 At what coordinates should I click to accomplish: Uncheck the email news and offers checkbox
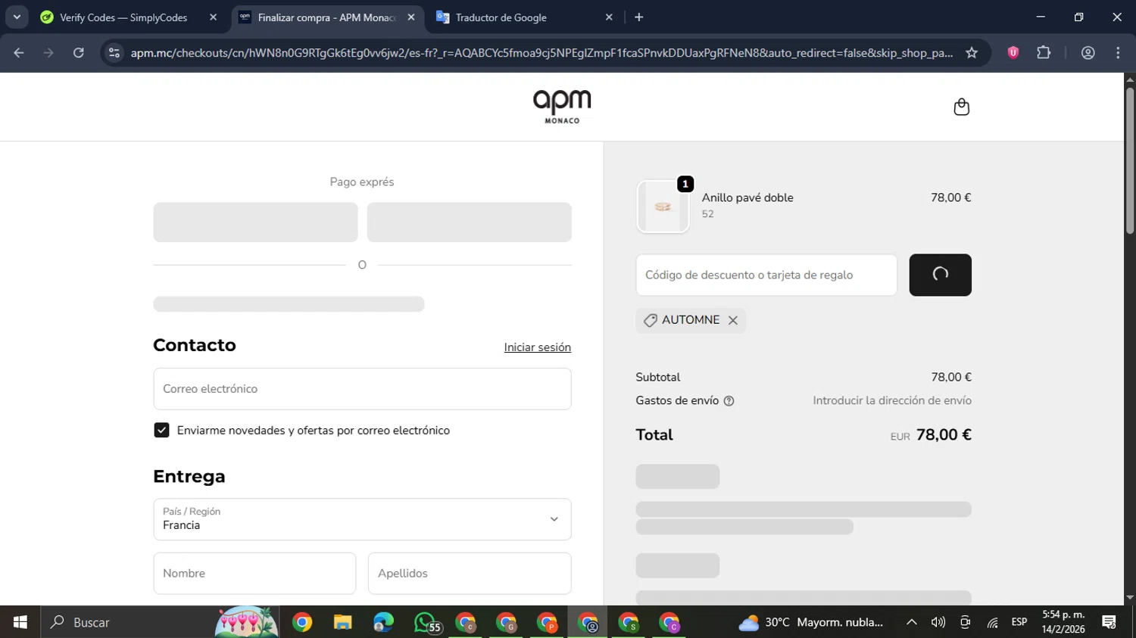(x=161, y=430)
